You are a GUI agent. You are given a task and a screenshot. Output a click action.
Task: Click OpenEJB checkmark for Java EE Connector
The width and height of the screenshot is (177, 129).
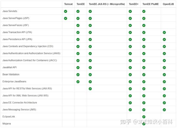(164, 103)
